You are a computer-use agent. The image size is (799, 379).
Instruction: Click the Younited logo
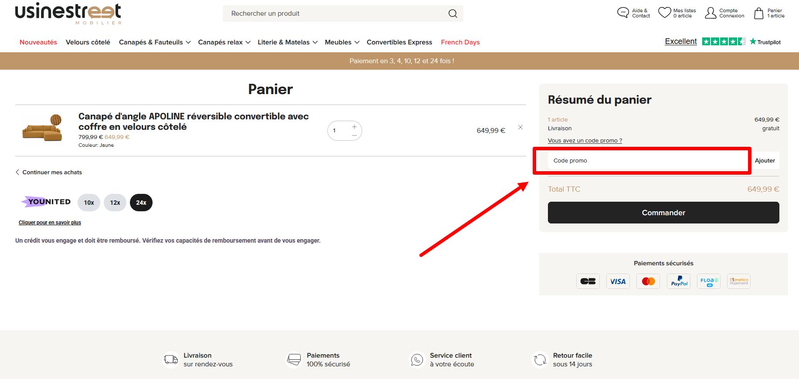[46, 202]
